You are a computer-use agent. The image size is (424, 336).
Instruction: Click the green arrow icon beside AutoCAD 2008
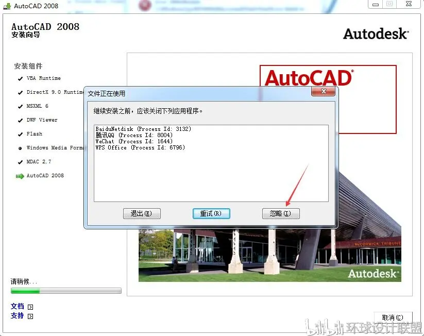coord(20,176)
